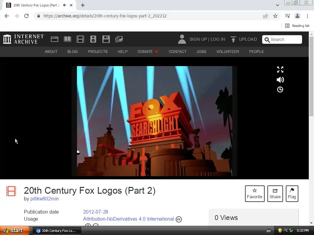Share this page from address bar

pos(266,16)
